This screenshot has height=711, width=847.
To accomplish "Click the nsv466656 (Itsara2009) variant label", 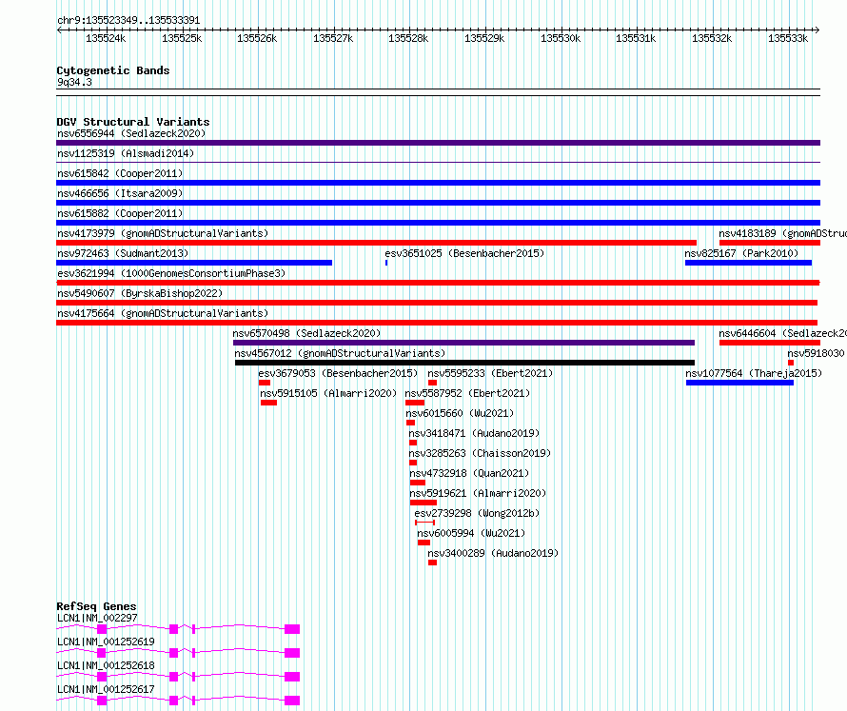I will tap(120, 193).
